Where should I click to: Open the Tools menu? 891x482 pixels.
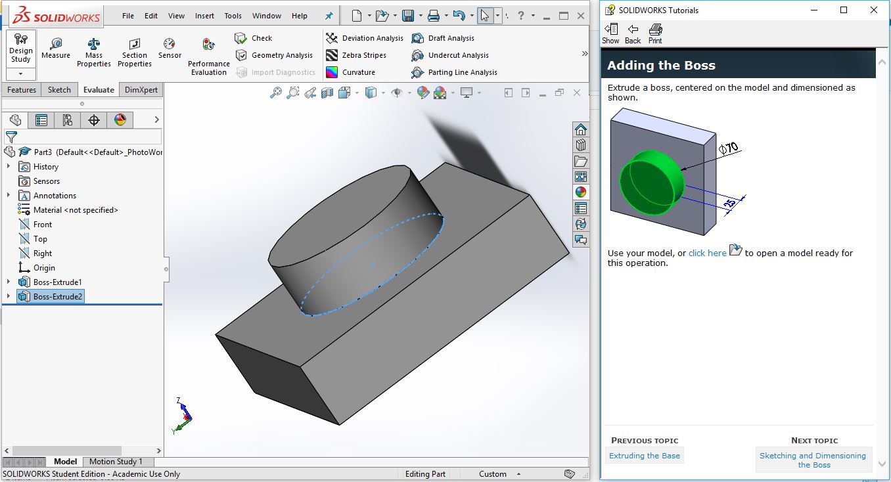click(233, 16)
